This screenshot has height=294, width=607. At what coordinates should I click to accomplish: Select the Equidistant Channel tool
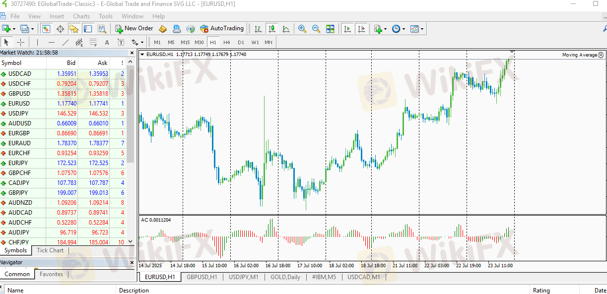(x=79, y=42)
